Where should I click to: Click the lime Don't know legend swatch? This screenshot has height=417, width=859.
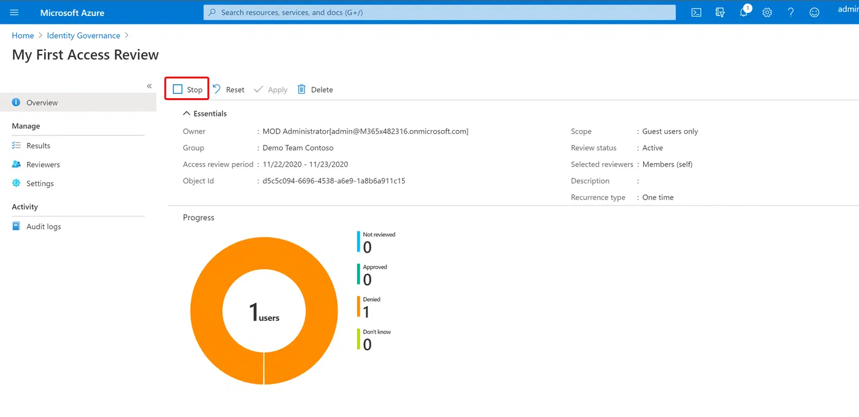click(x=358, y=339)
